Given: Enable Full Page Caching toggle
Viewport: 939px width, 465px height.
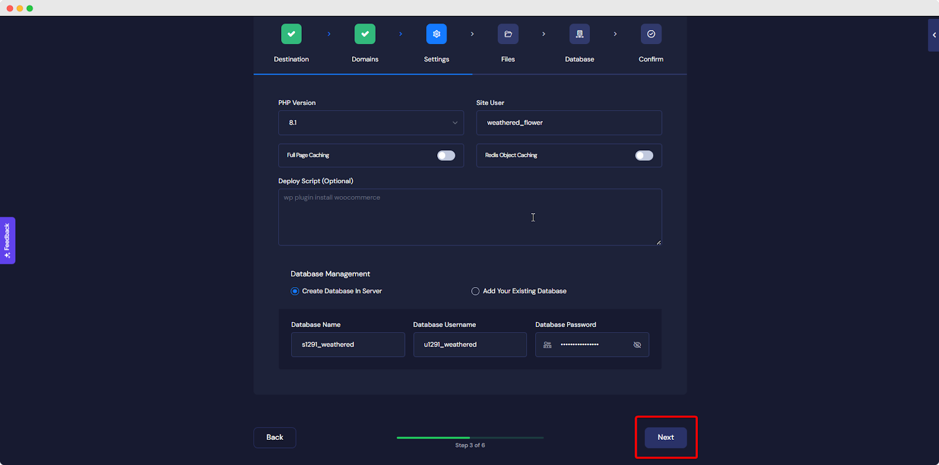Looking at the screenshot, I should [446, 156].
